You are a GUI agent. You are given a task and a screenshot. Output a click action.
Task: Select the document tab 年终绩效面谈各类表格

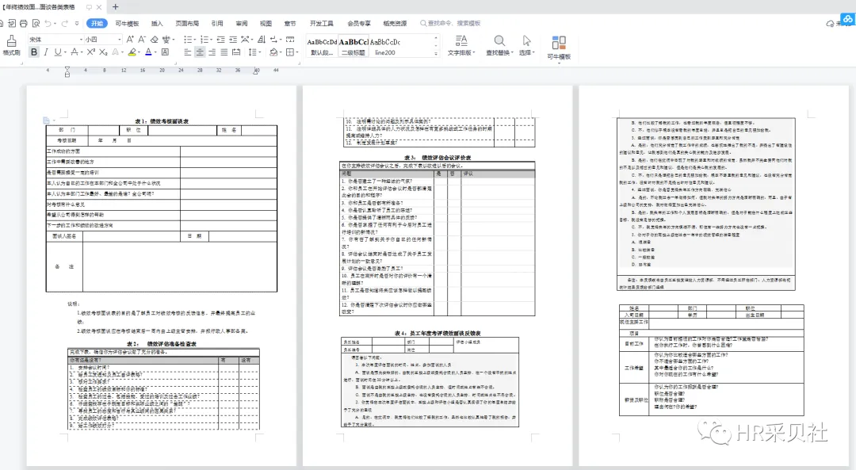pyautogui.click(x=40, y=7)
